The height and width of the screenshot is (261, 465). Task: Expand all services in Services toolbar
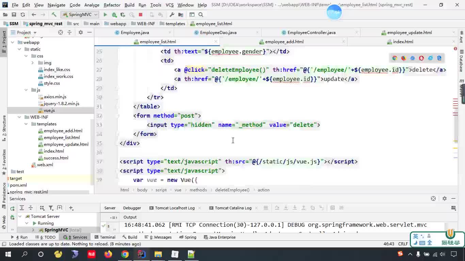(22, 208)
